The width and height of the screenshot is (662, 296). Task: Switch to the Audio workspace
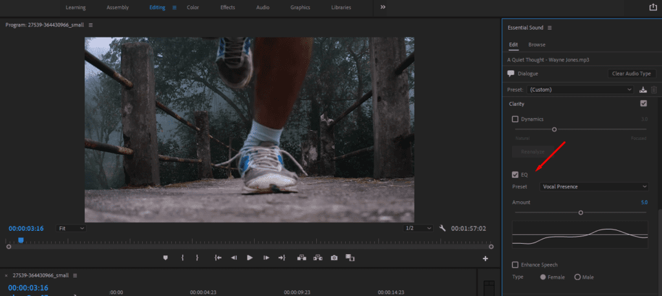[262, 8]
